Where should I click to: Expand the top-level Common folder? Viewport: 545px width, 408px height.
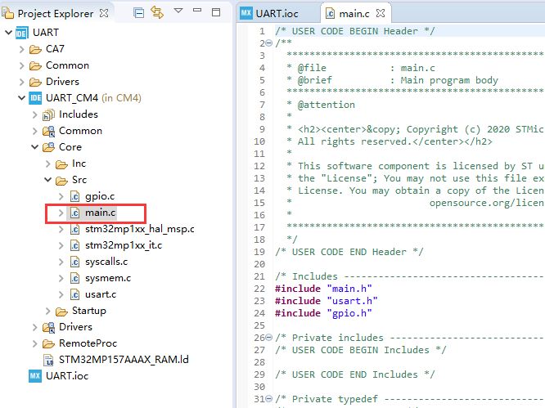[21, 65]
